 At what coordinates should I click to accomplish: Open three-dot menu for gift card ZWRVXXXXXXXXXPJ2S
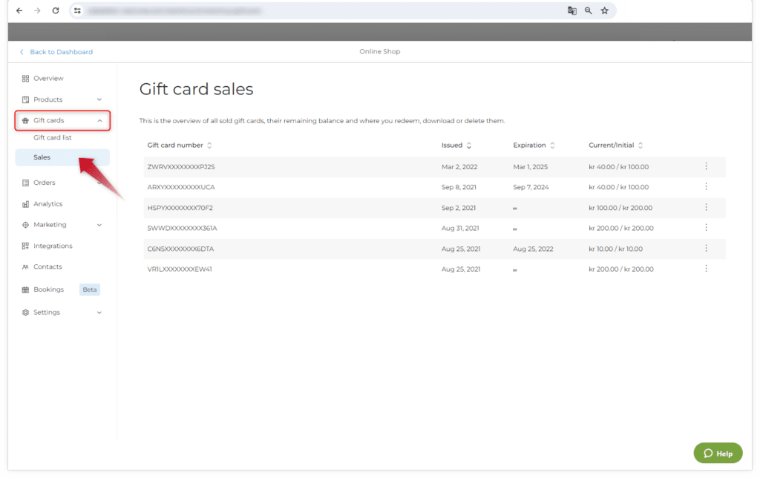(x=706, y=166)
